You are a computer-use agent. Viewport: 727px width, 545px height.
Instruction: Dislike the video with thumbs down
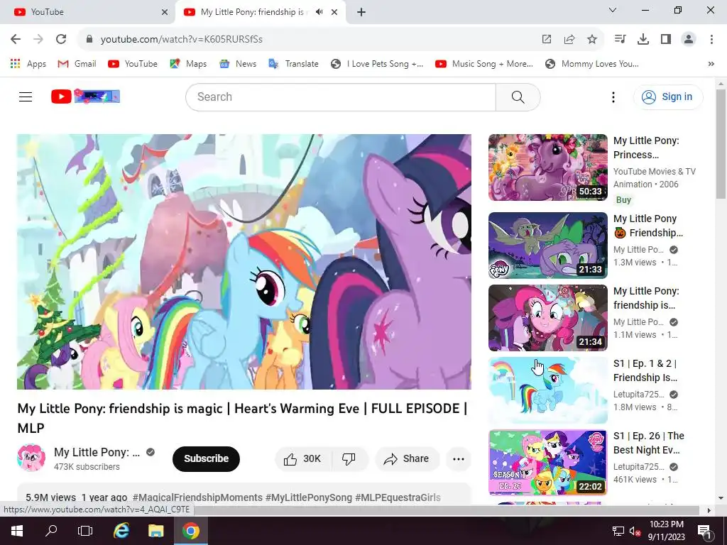(x=349, y=459)
